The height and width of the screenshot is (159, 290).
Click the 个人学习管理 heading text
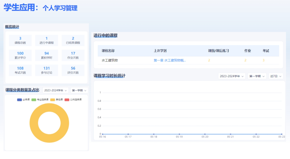point(60,8)
